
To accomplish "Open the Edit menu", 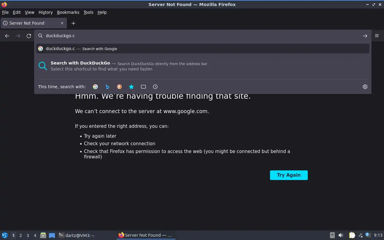I will point(17,12).
